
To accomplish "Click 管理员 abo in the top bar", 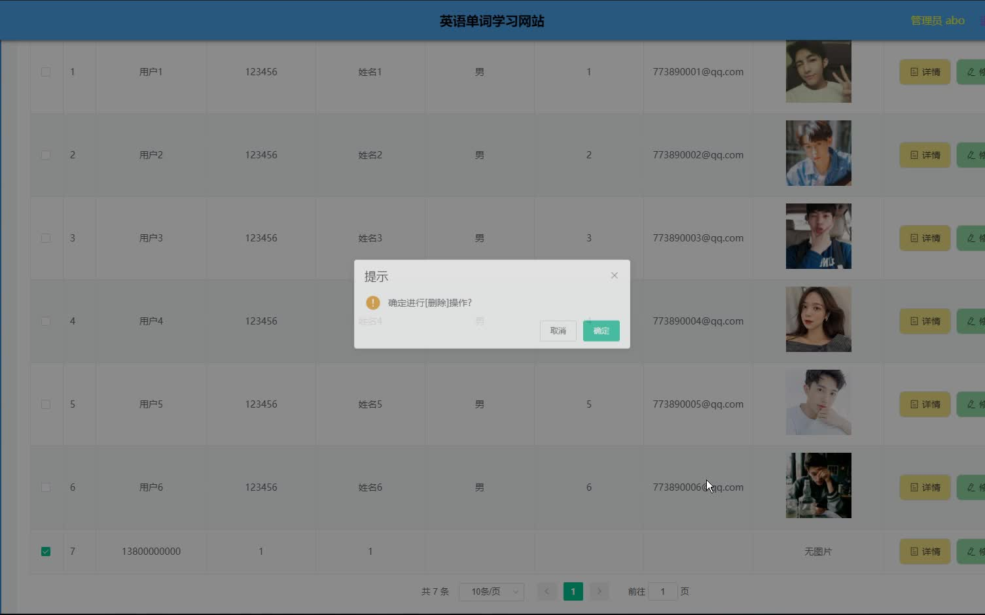I will pyautogui.click(x=936, y=20).
